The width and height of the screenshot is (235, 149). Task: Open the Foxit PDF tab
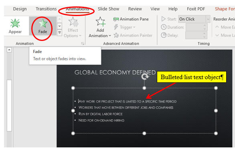click(x=196, y=9)
